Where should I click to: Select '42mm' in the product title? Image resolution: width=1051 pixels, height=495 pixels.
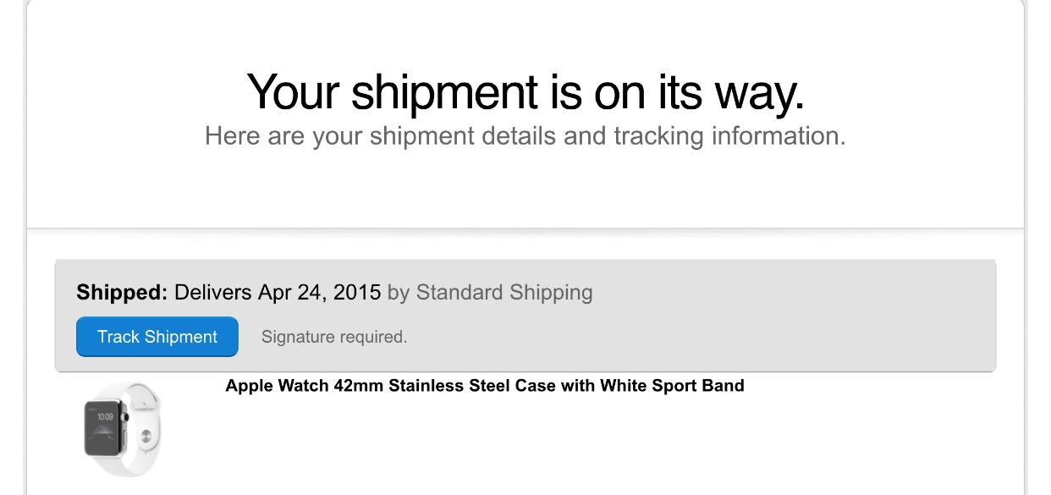click(x=356, y=386)
